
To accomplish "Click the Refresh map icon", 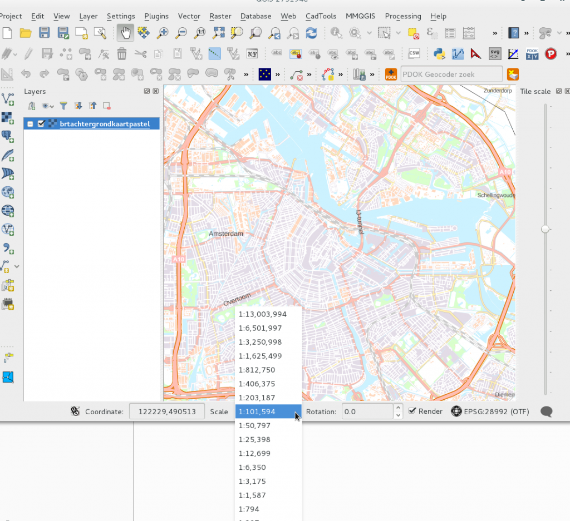I will 312,33.
